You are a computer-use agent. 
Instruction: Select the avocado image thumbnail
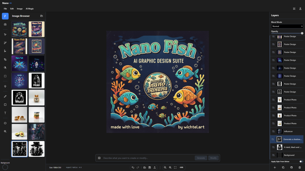point(19,132)
